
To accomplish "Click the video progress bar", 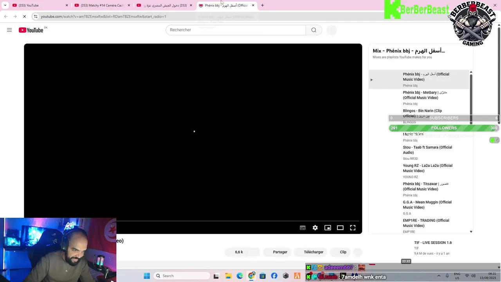I will pos(193,221).
